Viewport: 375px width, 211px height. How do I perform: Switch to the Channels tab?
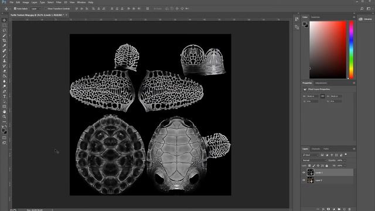(x=316, y=149)
